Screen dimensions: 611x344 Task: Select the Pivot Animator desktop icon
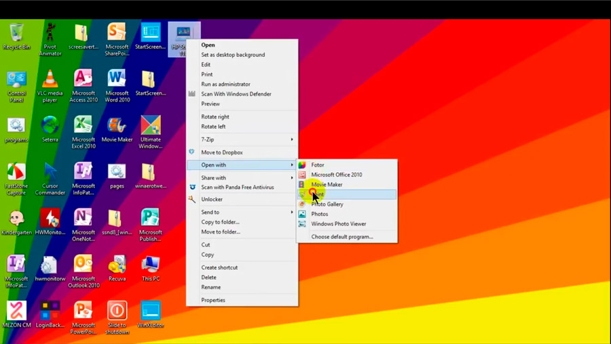coord(50,39)
